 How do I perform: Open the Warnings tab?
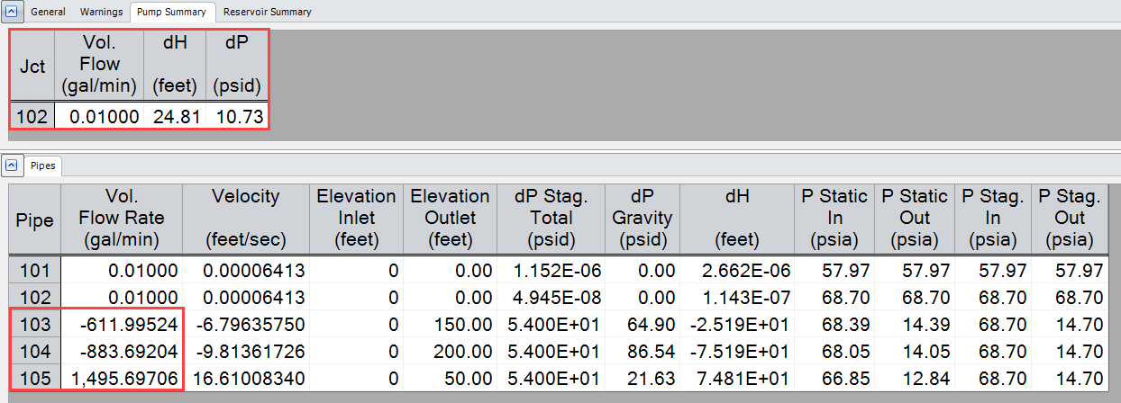(101, 13)
